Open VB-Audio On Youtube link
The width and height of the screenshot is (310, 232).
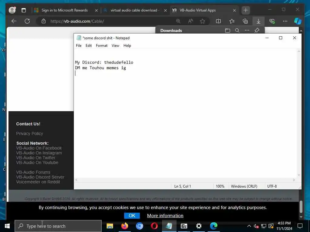click(x=37, y=163)
